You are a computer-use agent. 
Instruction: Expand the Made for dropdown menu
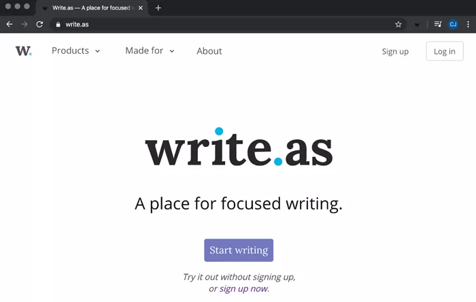pos(150,51)
